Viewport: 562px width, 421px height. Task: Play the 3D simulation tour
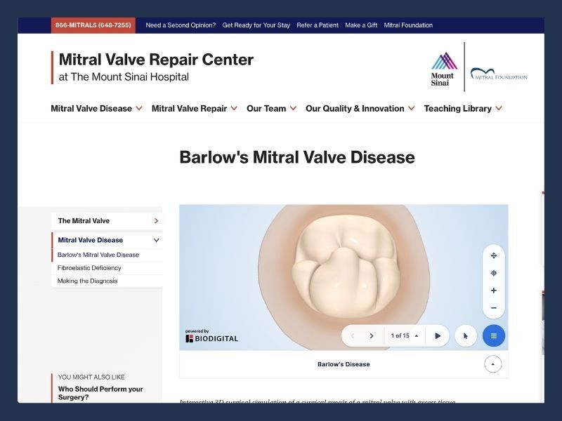click(438, 336)
